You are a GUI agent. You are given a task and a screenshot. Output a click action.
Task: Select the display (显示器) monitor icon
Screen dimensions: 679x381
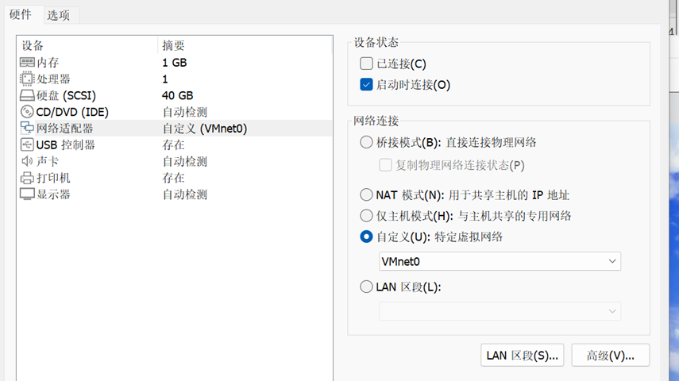27,194
